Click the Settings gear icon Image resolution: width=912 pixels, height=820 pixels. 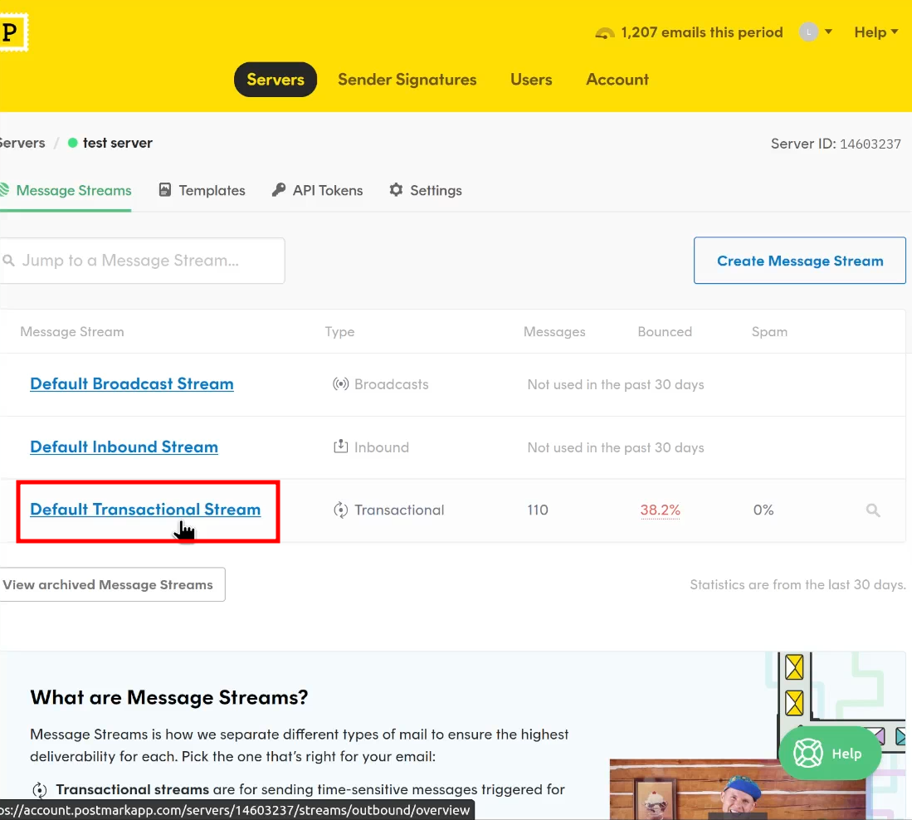click(396, 190)
